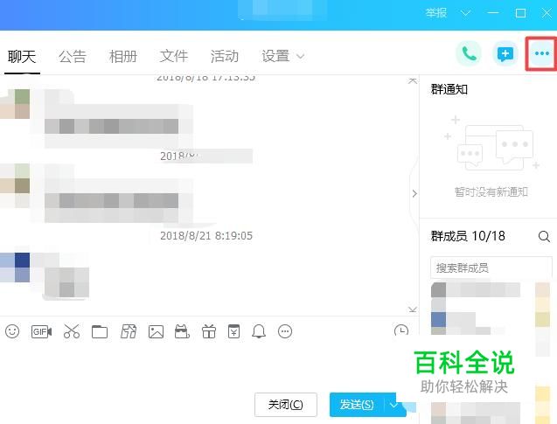Click the circled ellipsis toolbar icon
557x424 pixels.
click(285, 331)
